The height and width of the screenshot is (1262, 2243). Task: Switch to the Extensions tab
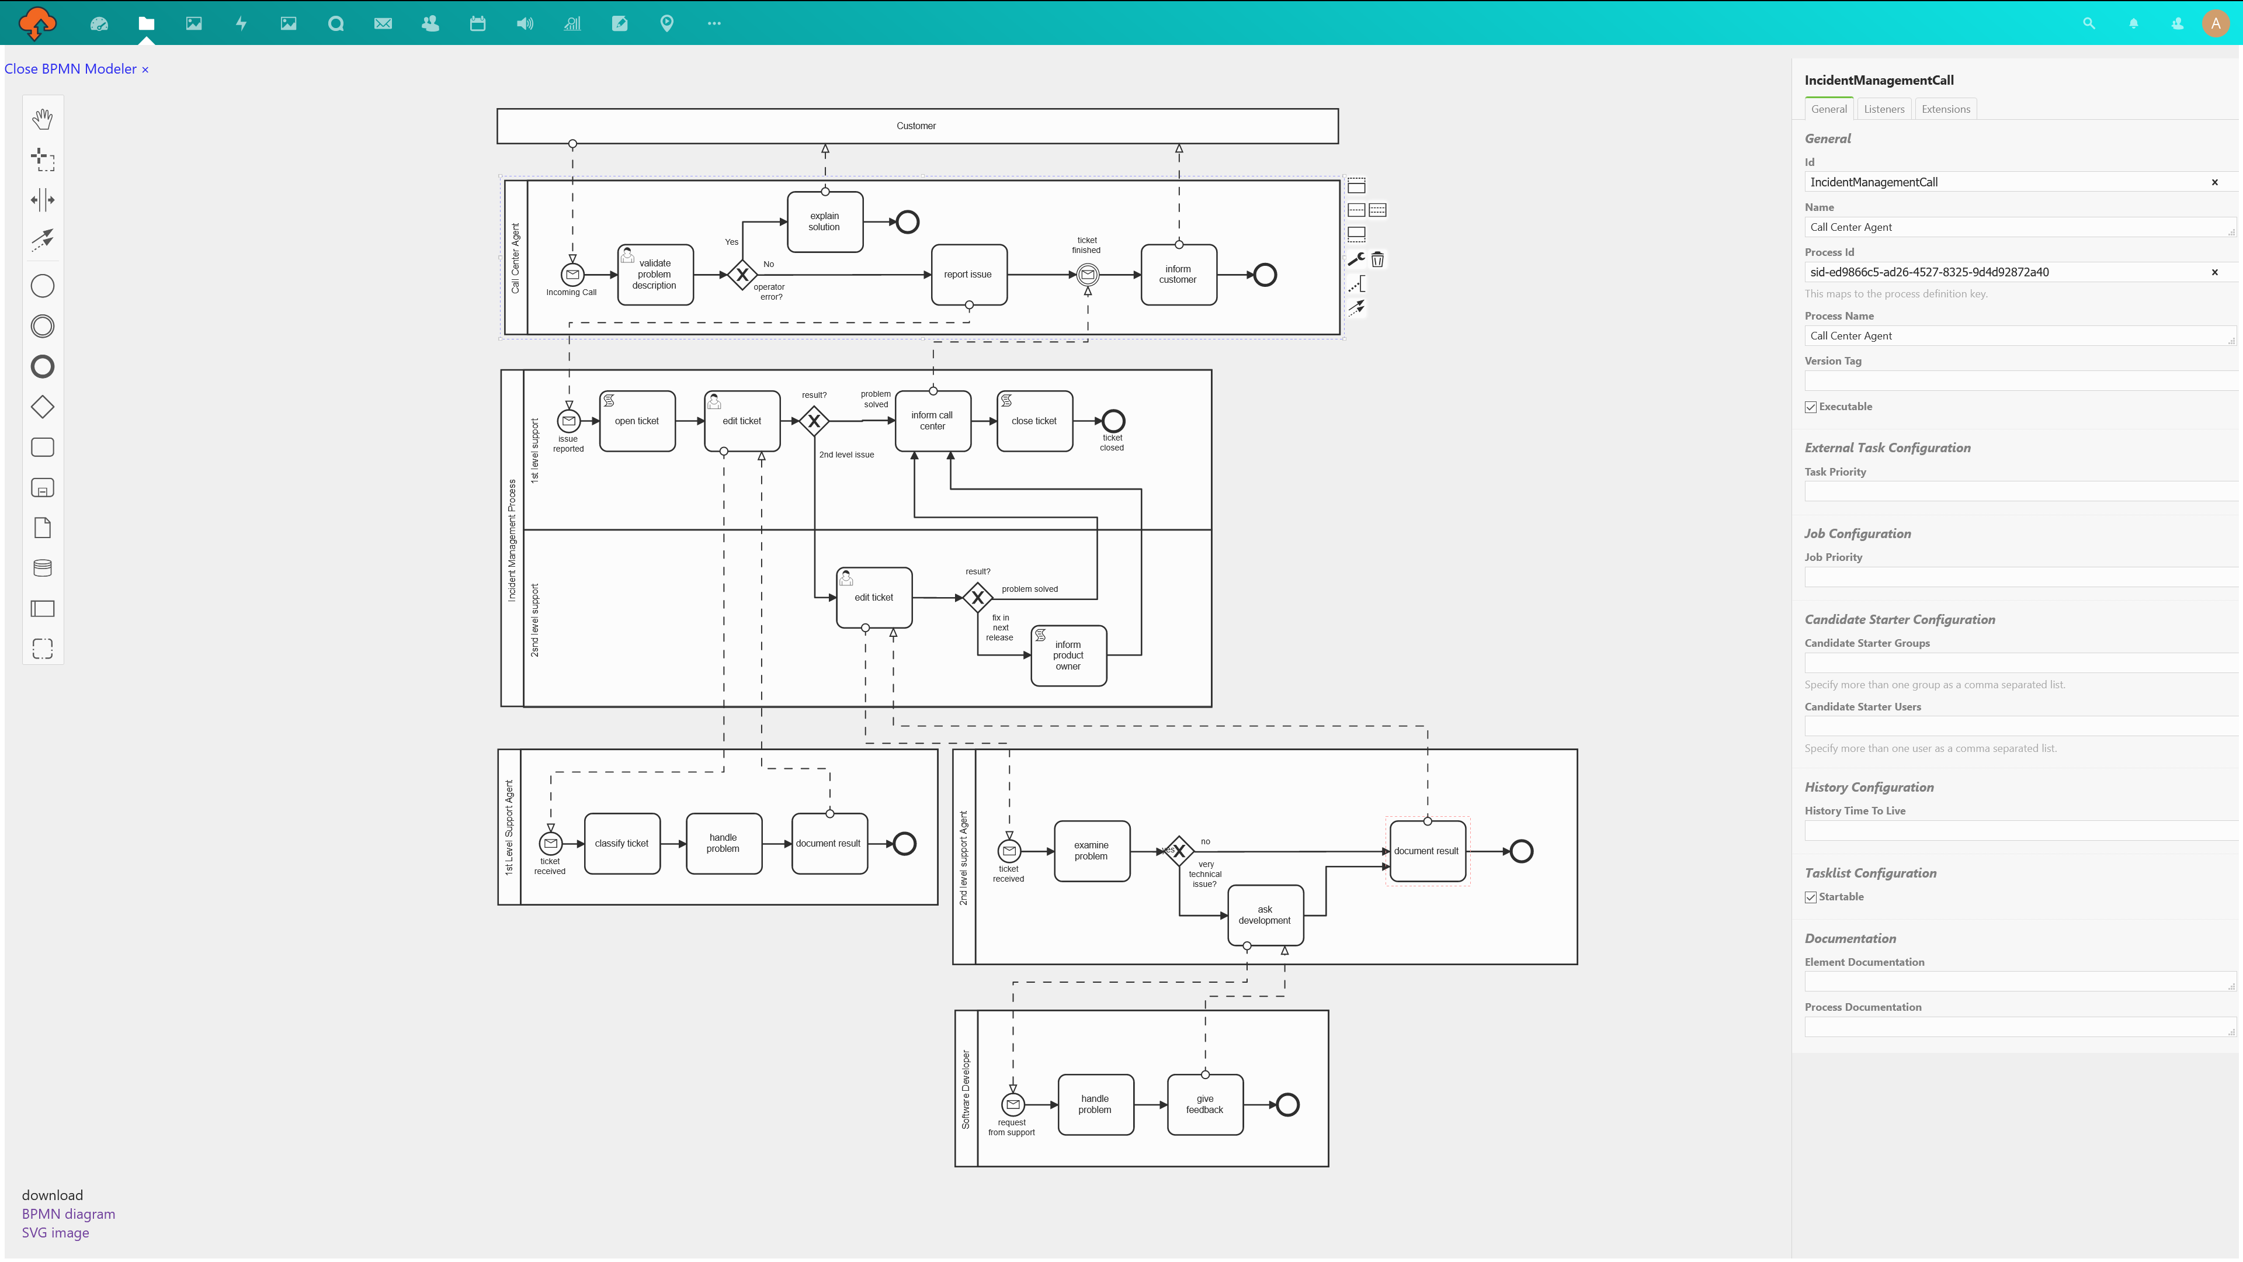1945,109
